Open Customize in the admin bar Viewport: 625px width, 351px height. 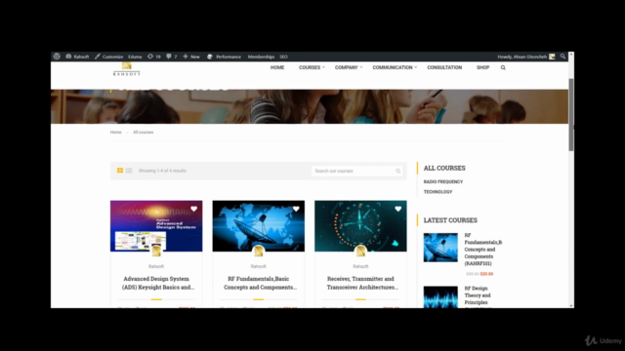click(108, 57)
